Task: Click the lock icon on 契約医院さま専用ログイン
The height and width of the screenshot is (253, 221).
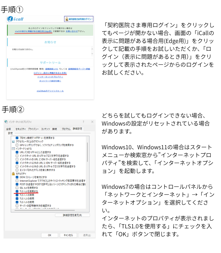Action: click(x=67, y=19)
